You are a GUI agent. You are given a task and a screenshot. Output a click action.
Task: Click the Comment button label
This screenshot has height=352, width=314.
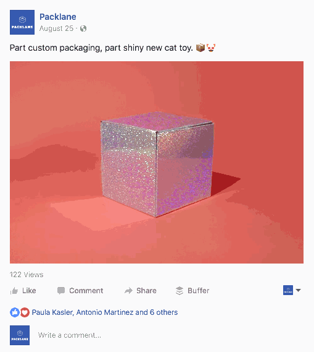[86, 291]
